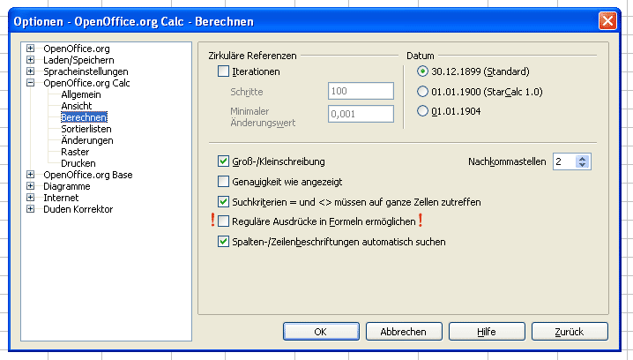The image size is (633, 360).
Task: Close the Optionen dialog window
Action: coord(607,21)
